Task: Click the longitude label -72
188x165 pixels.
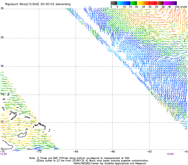Action: click(x=39, y=152)
